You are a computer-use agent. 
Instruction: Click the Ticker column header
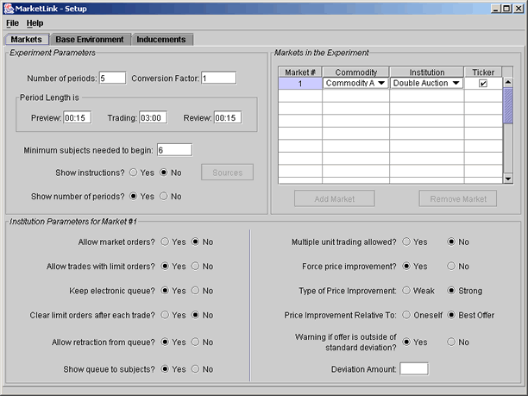[x=483, y=72]
